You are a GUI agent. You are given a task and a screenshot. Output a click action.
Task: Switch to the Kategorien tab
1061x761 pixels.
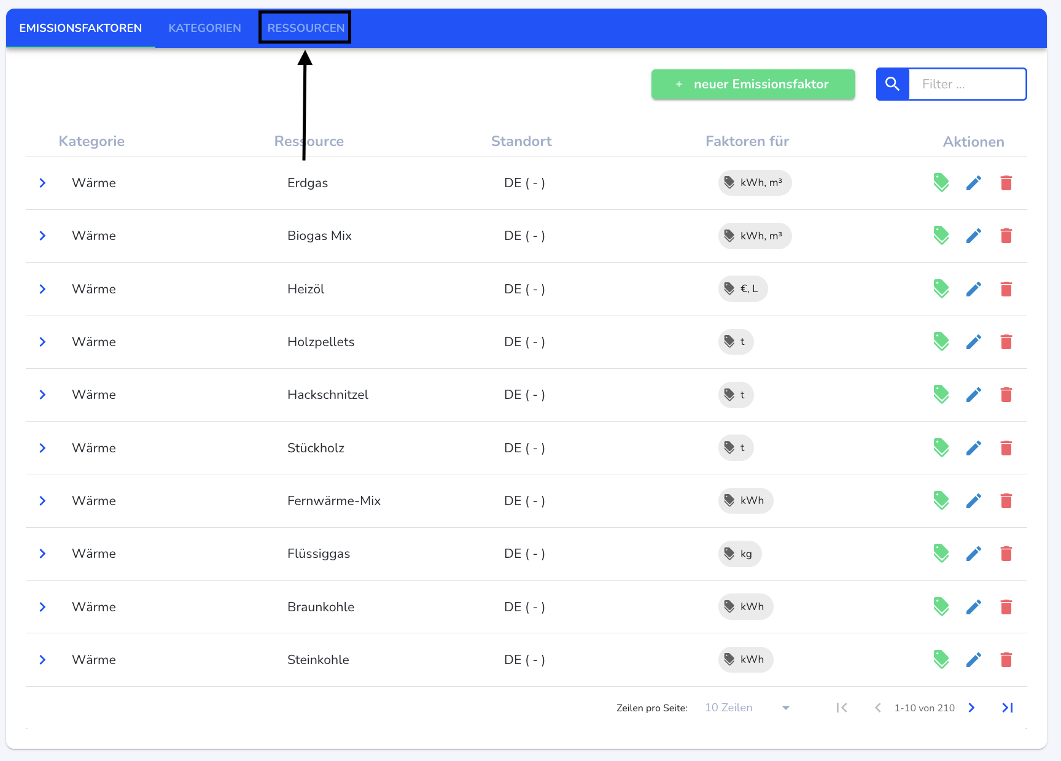pyautogui.click(x=204, y=28)
